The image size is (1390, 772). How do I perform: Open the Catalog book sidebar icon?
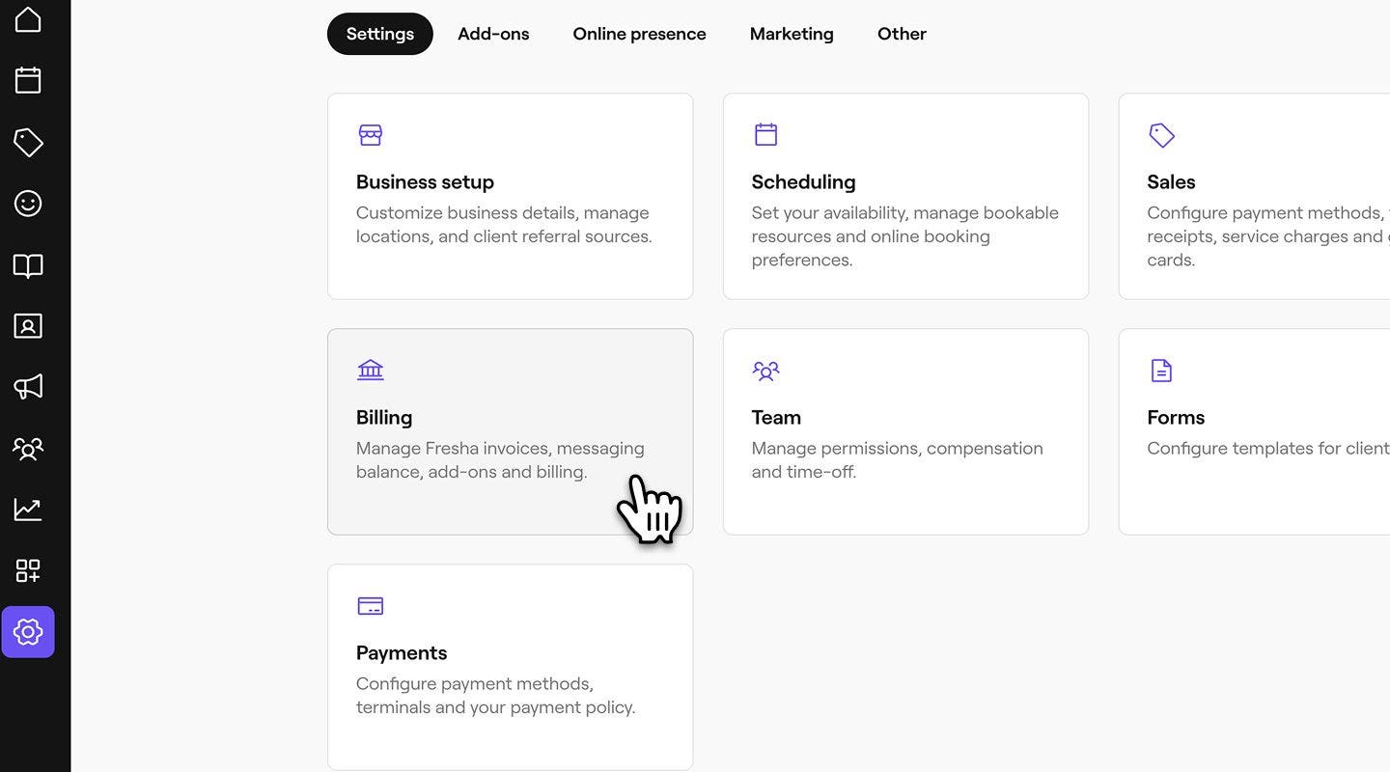tap(28, 265)
